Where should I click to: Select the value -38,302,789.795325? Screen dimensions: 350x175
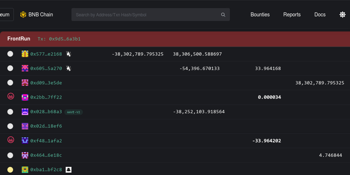[138, 54]
